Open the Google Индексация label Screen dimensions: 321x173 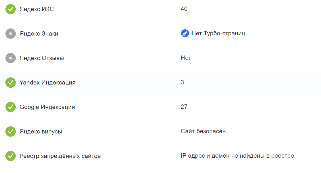[47, 107]
